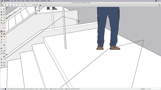Open the search magnifier in top toolbar
Screen dimensions: 161x90
(2, 5)
